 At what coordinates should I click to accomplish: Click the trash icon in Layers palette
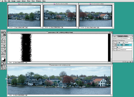(x=131, y=62)
